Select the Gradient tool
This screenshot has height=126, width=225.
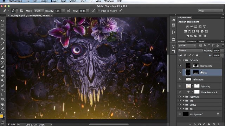[2, 71]
